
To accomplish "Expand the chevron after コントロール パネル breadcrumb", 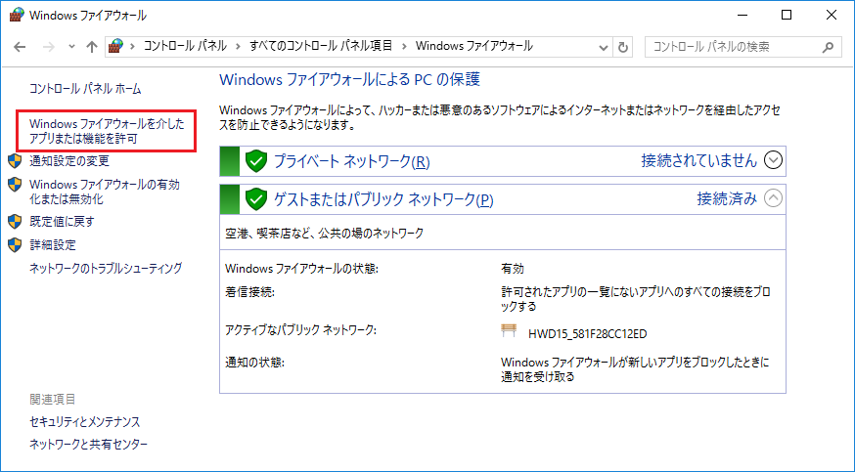I will coord(239,47).
